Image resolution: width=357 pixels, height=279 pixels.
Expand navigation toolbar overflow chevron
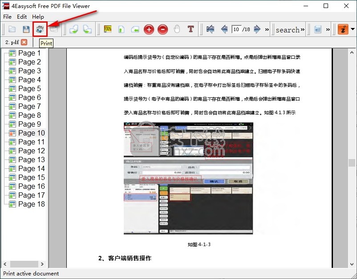(x=267, y=29)
